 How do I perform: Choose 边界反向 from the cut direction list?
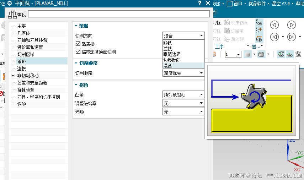183,60
